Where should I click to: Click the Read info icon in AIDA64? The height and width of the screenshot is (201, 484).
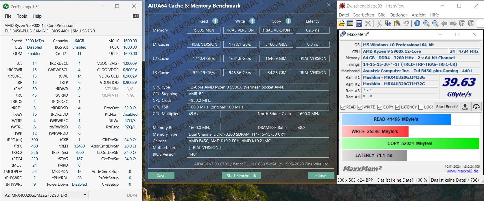coord(215,21)
